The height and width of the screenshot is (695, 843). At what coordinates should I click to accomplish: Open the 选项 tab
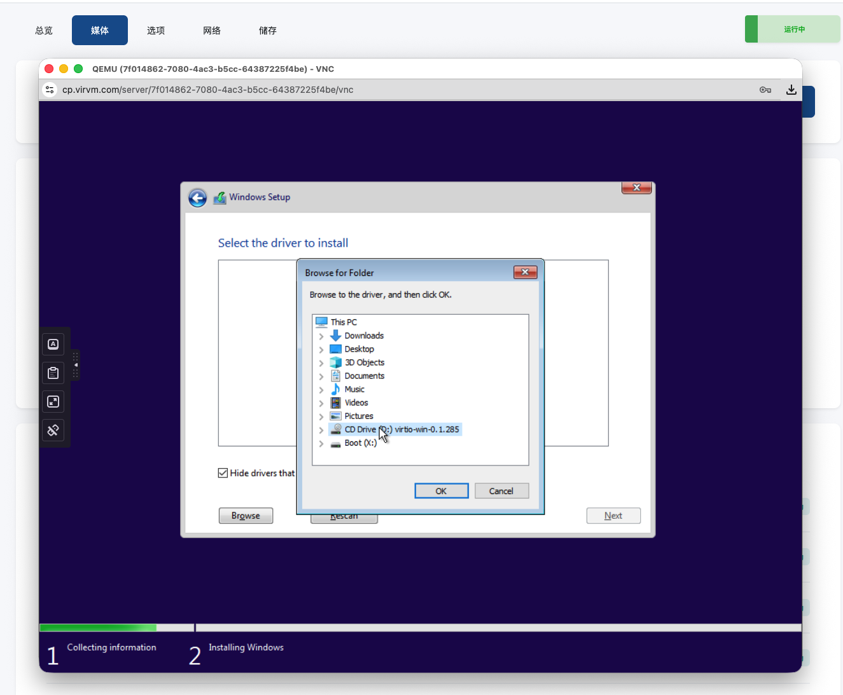coord(156,31)
